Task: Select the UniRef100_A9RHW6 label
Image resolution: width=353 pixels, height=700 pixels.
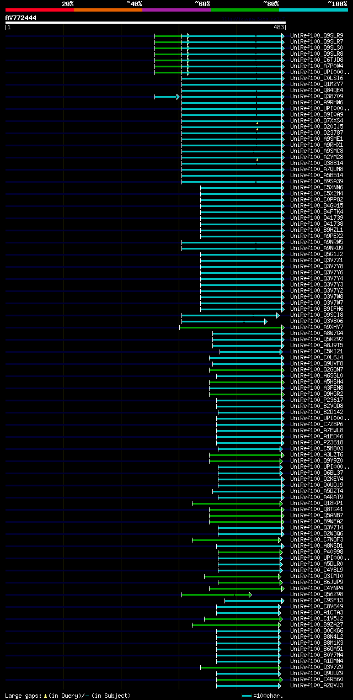Action: click(317, 103)
